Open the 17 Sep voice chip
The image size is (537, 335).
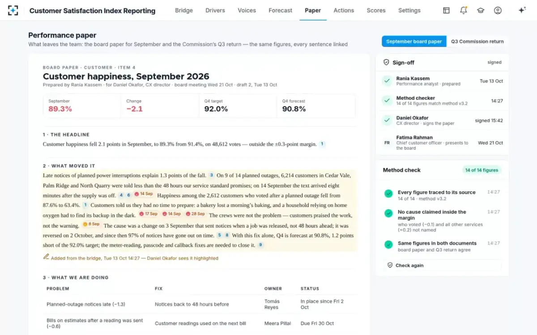click(x=149, y=214)
